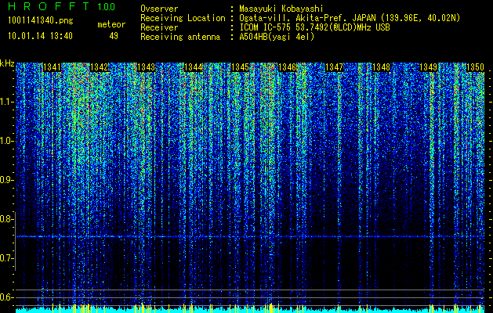Click the Receiving antenna label

point(180,37)
